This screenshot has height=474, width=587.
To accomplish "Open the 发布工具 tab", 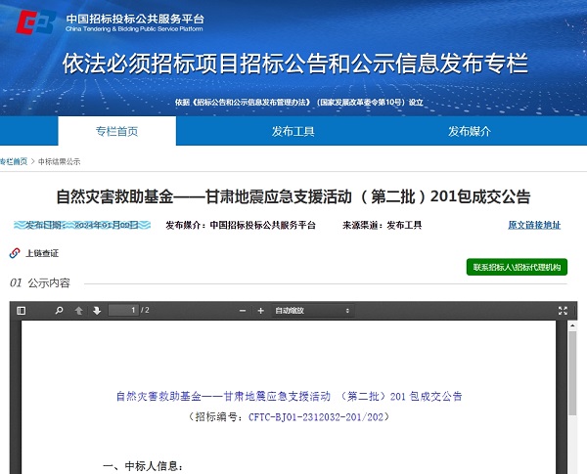I will [x=293, y=131].
